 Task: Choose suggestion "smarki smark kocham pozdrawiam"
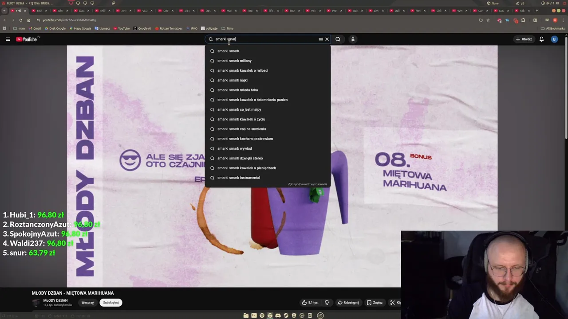click(268, 139)
